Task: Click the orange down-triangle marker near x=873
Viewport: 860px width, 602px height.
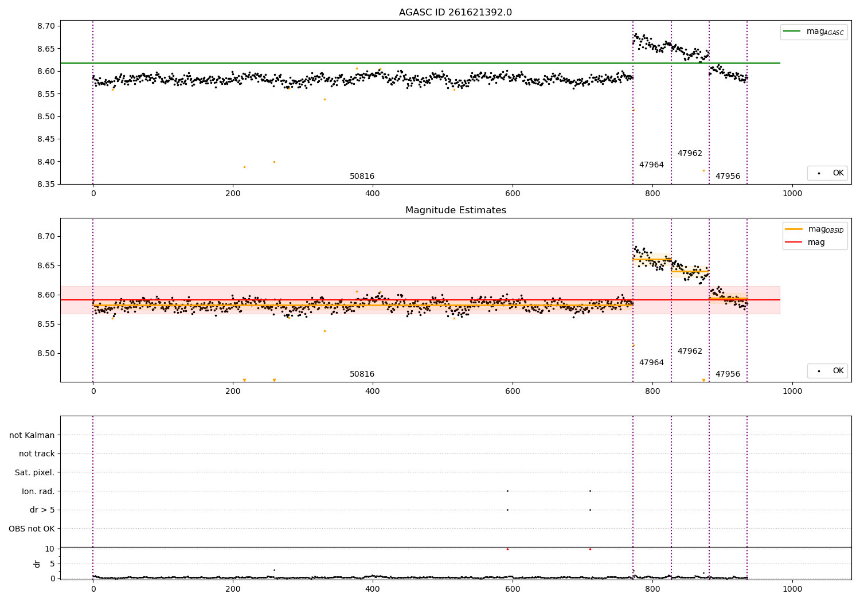Action: coord(703,380)
